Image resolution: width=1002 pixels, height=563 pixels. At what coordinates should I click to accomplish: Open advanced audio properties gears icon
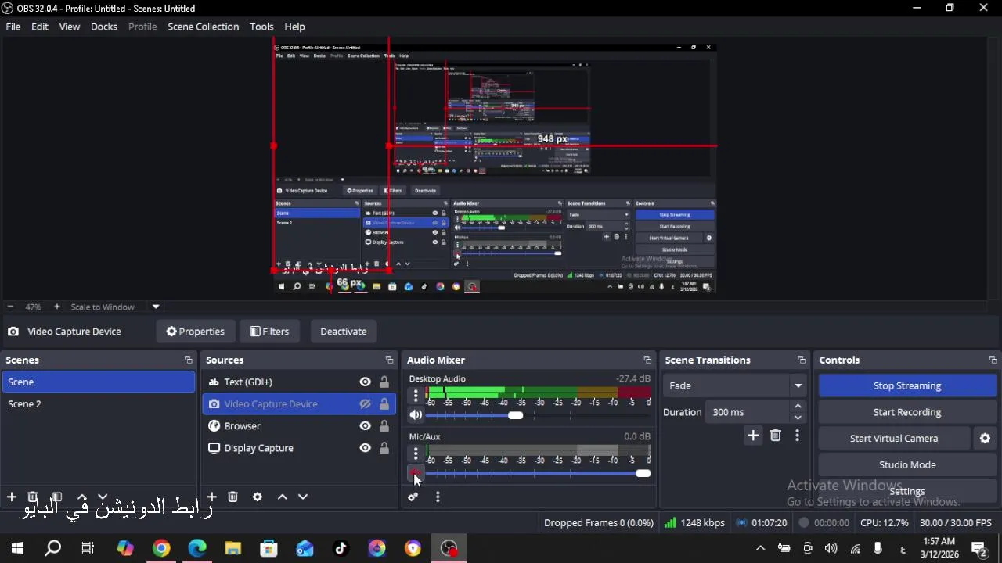(x=413, y=497)
